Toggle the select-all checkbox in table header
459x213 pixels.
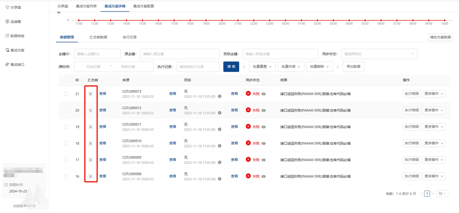[x=66, y=80]
